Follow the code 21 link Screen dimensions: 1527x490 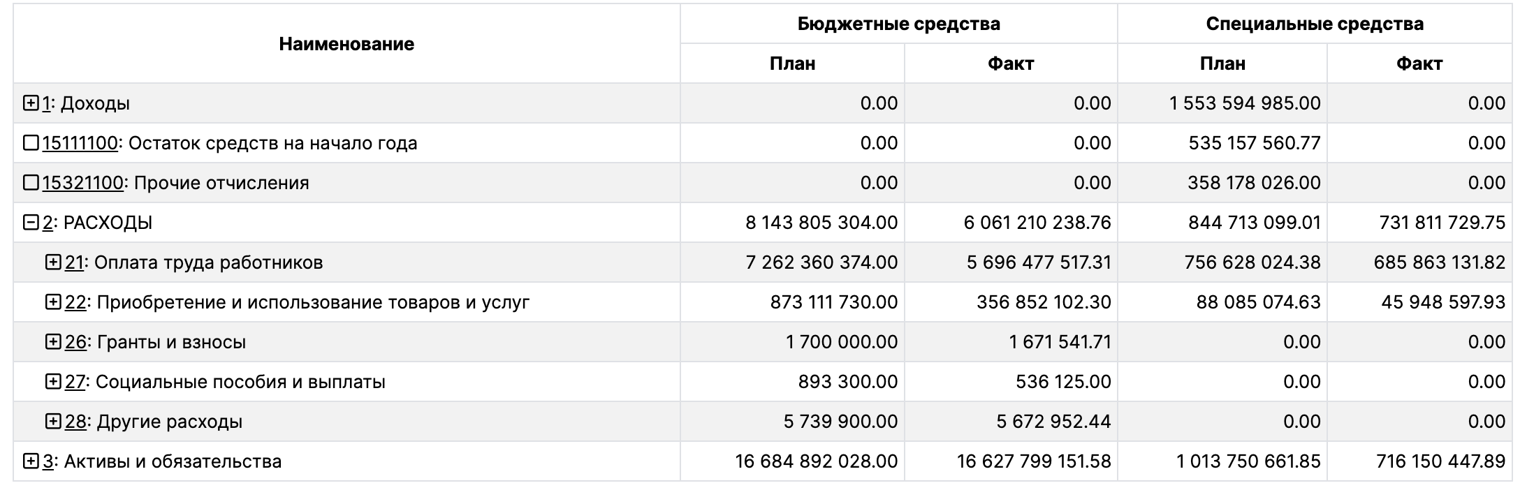(74, 262)
